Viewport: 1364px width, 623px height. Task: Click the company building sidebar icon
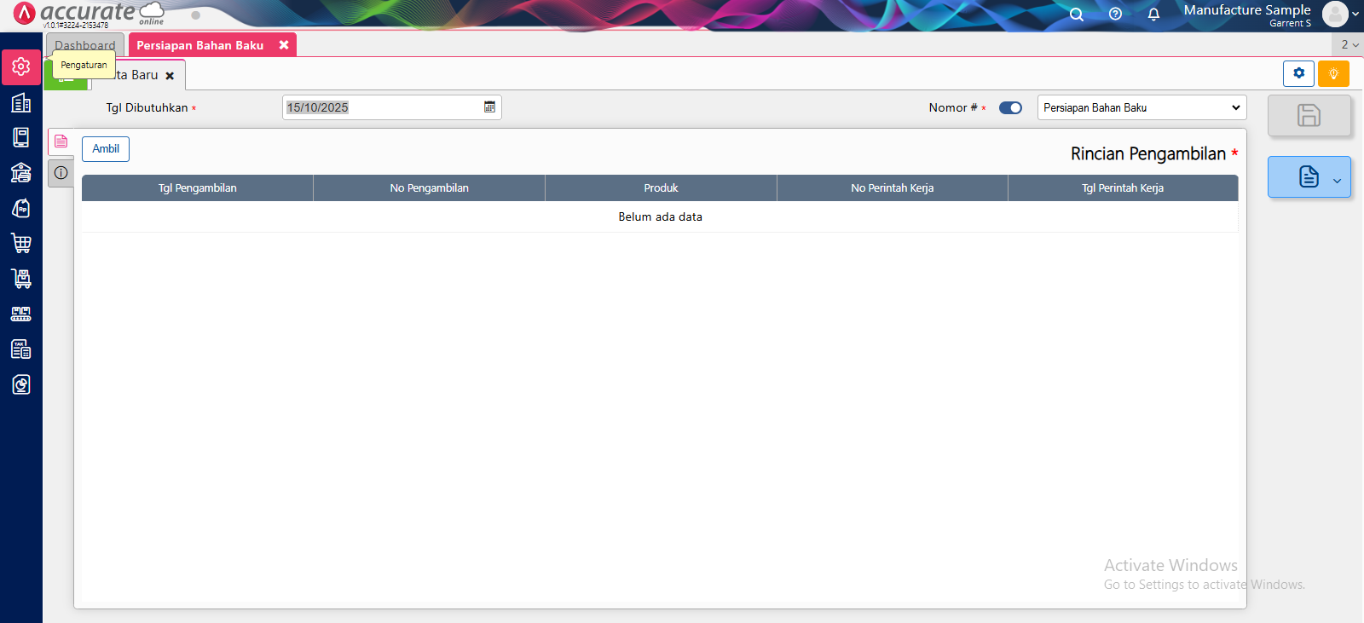(21, 103)
